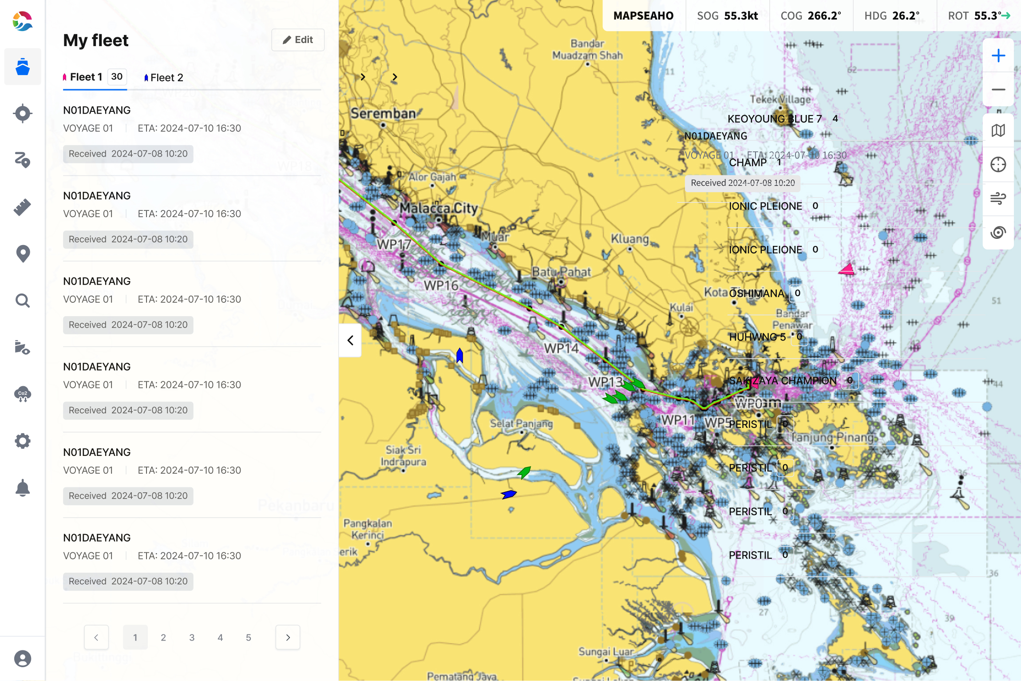
Task: Click the WP14 waypoint label
Action: (x=562, y=348)
